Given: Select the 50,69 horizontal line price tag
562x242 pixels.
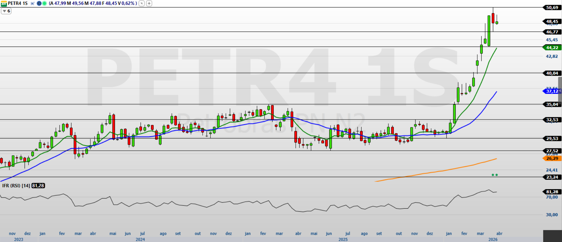Looking at the screenshot, I should coord(552,8).
